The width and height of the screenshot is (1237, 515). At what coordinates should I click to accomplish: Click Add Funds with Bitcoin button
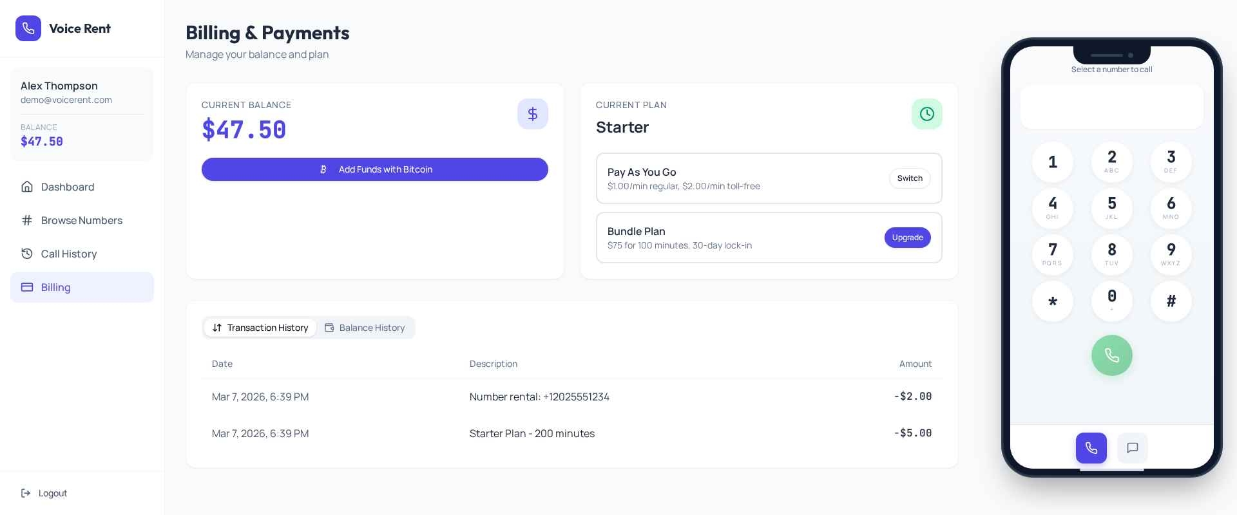coord(374,169)
